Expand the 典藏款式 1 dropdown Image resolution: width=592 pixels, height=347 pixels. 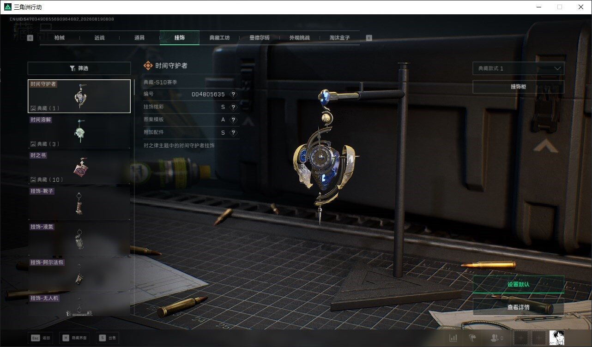[518, 68]
